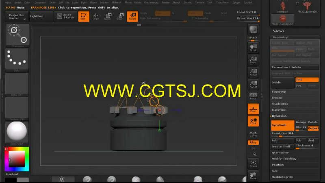
Task: Toggle Smt smoothing for Divide
Action: pos(307,80)
